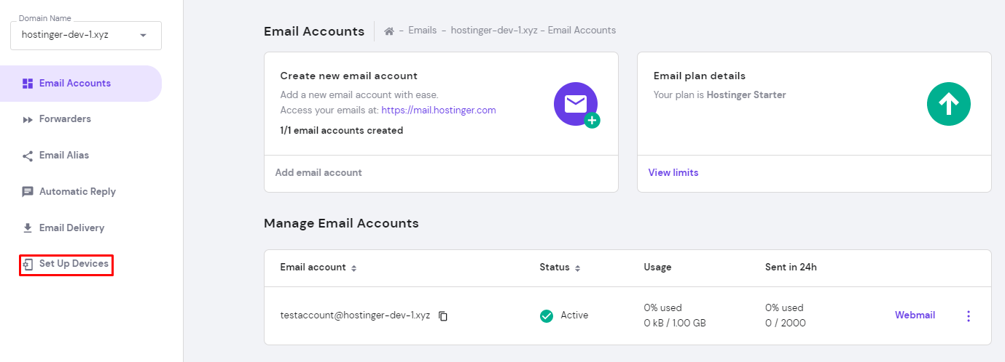Click the Forwarders sidebar icon
Screen dimensions: 1005x362
click(28, 119)
